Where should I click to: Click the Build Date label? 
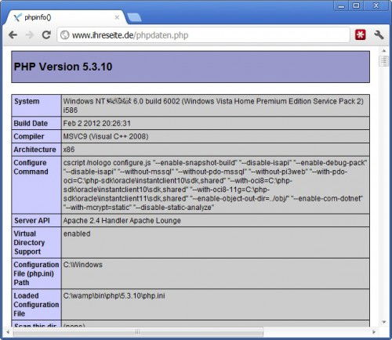31,123
